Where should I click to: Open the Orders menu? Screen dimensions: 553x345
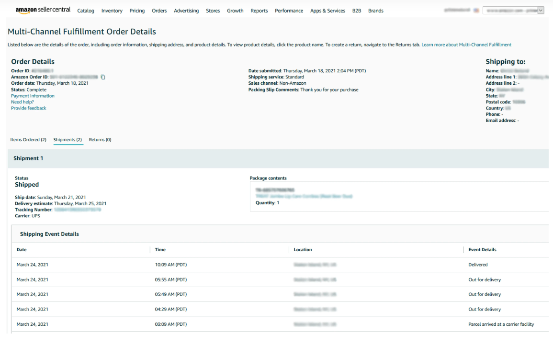coord(159,11)
